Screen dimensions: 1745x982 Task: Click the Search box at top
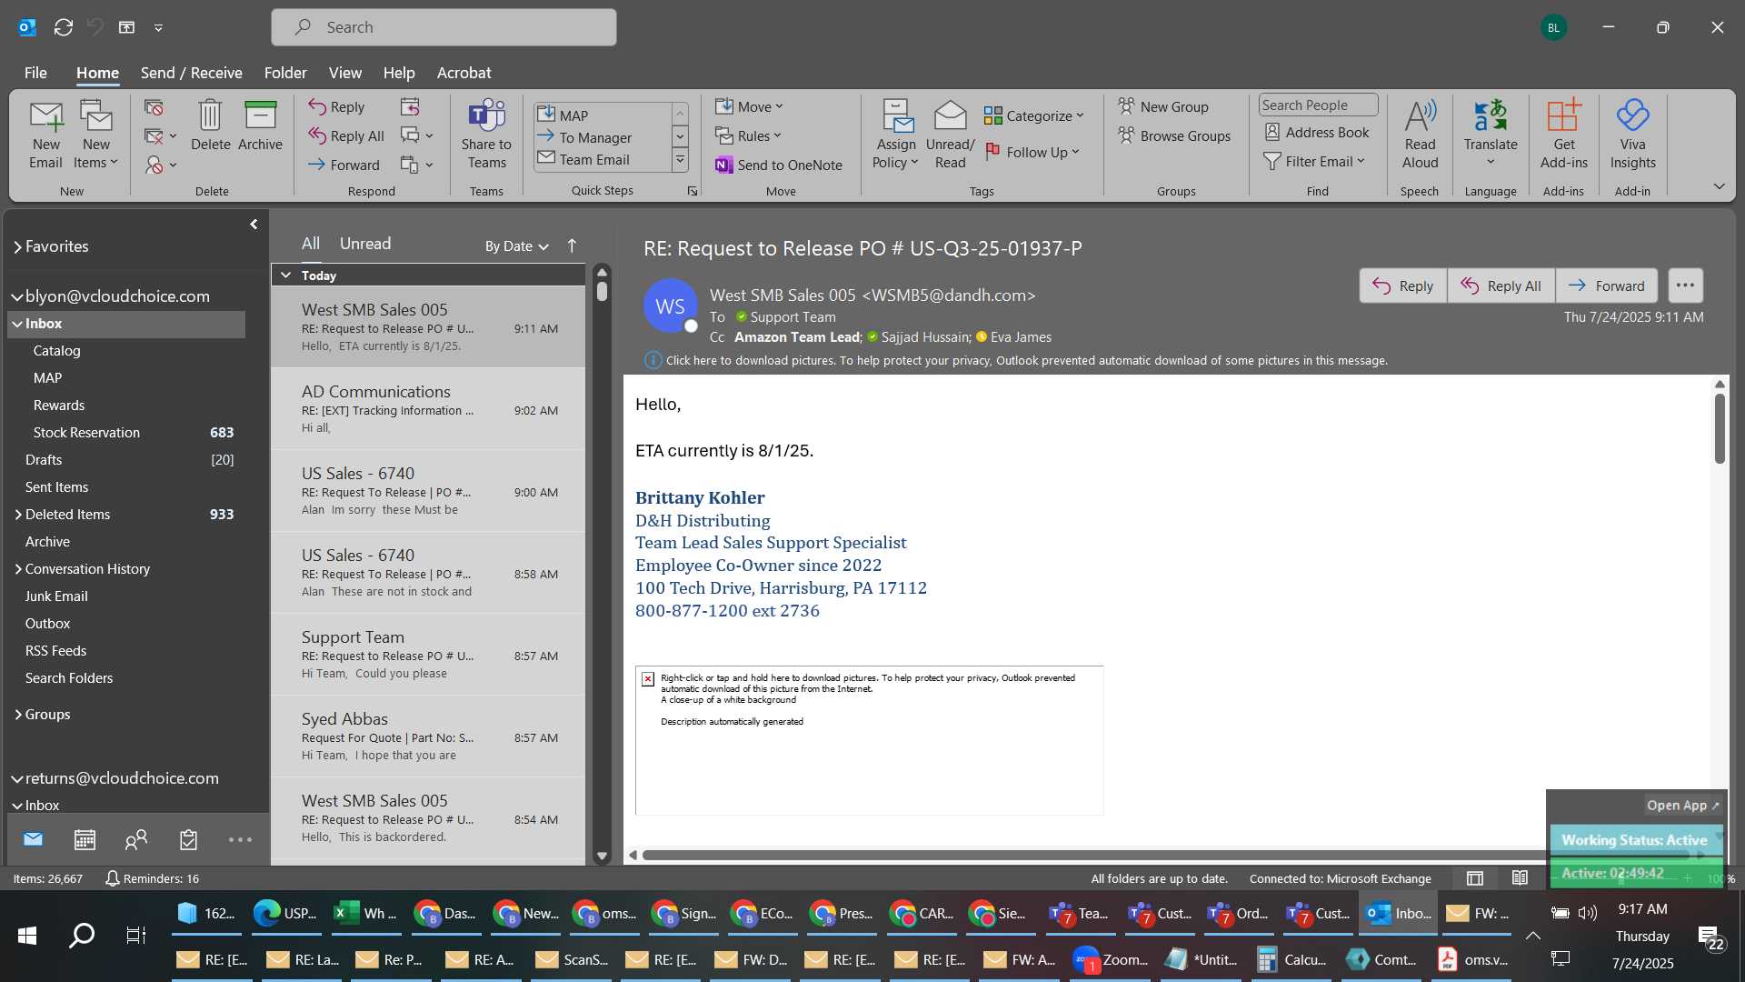[444, 27]
